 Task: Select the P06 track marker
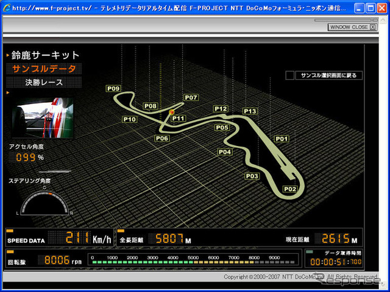pos(162,138)
